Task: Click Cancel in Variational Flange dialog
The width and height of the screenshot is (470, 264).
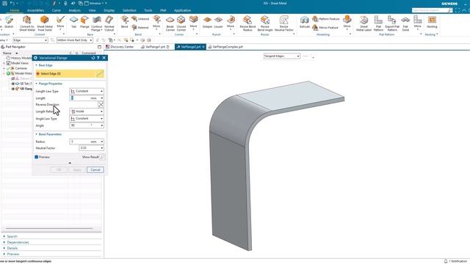Action: 95,169
